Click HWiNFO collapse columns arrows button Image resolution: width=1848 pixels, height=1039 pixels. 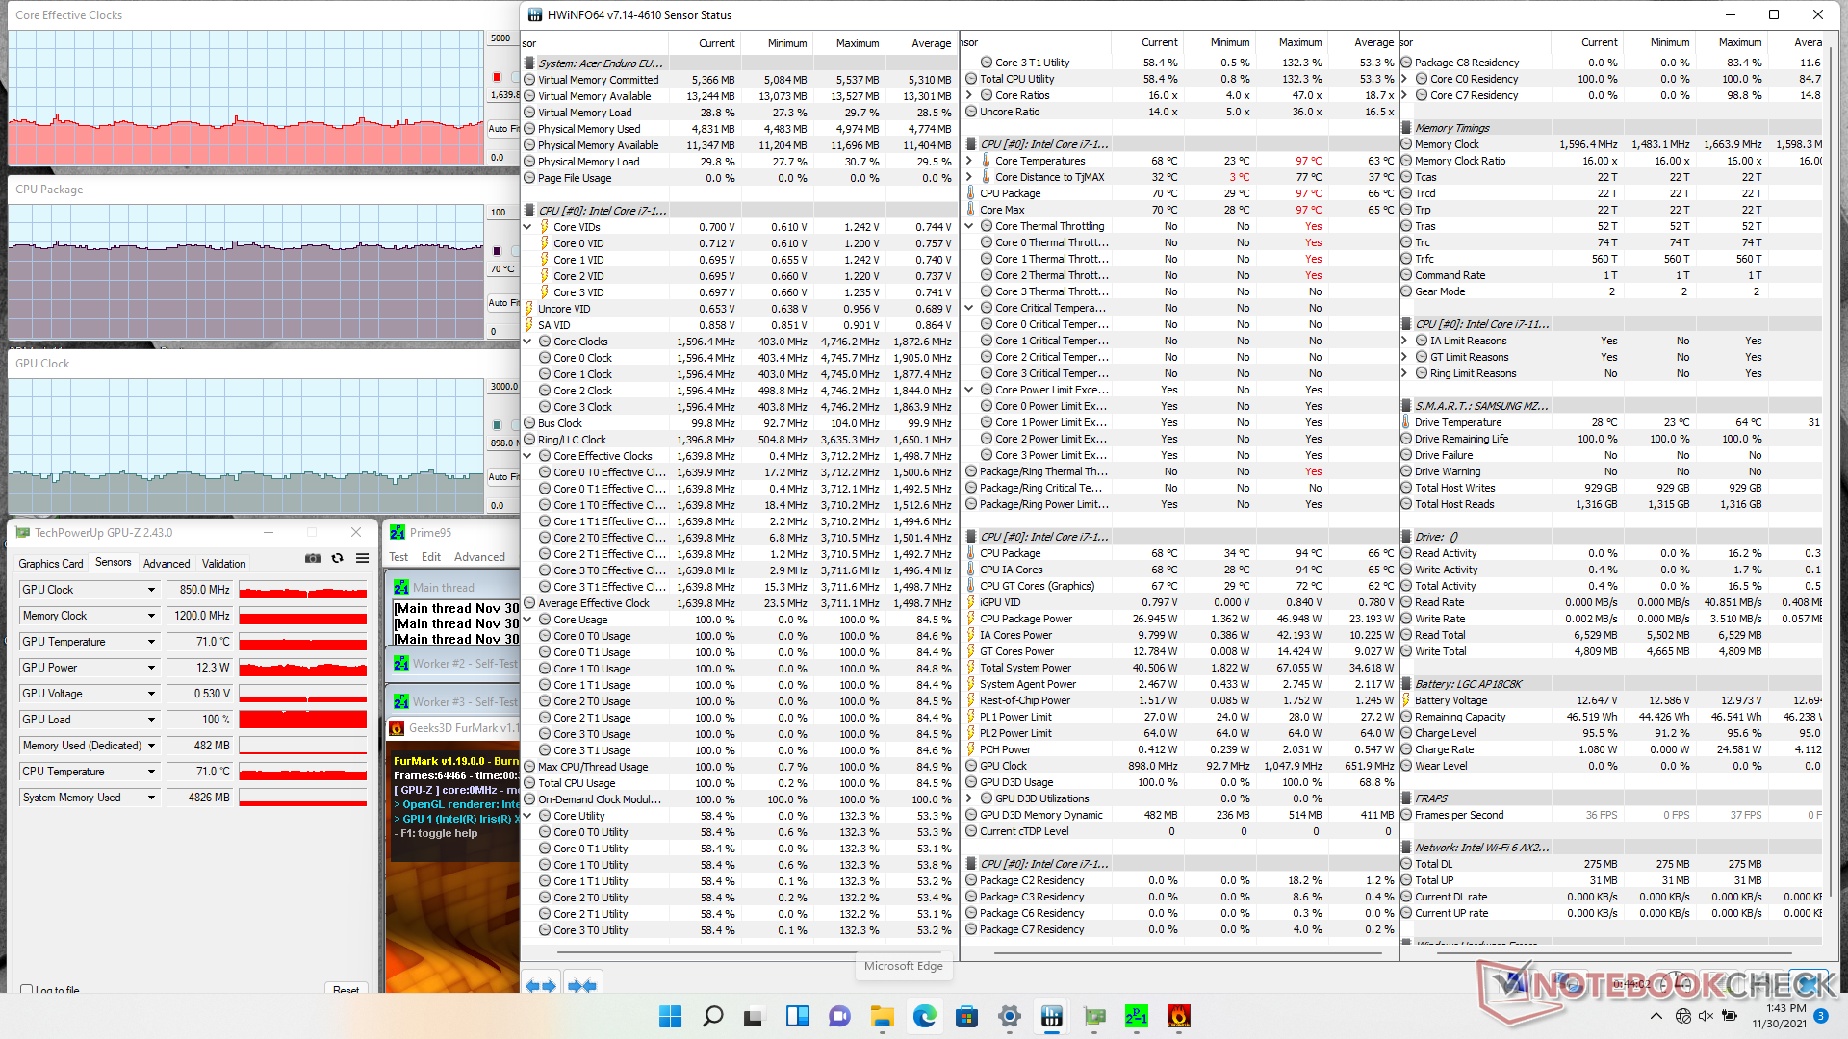point(582,985)
